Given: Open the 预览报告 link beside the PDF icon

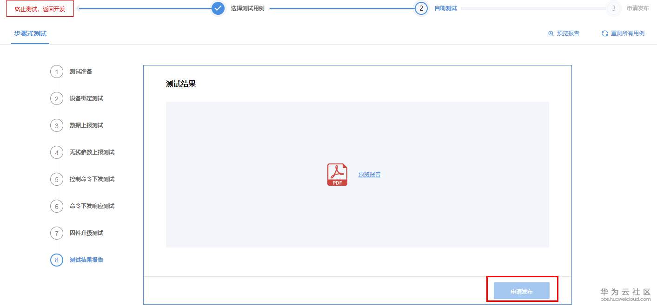Looking at the screenshot, I should click(x=369, y=175).
